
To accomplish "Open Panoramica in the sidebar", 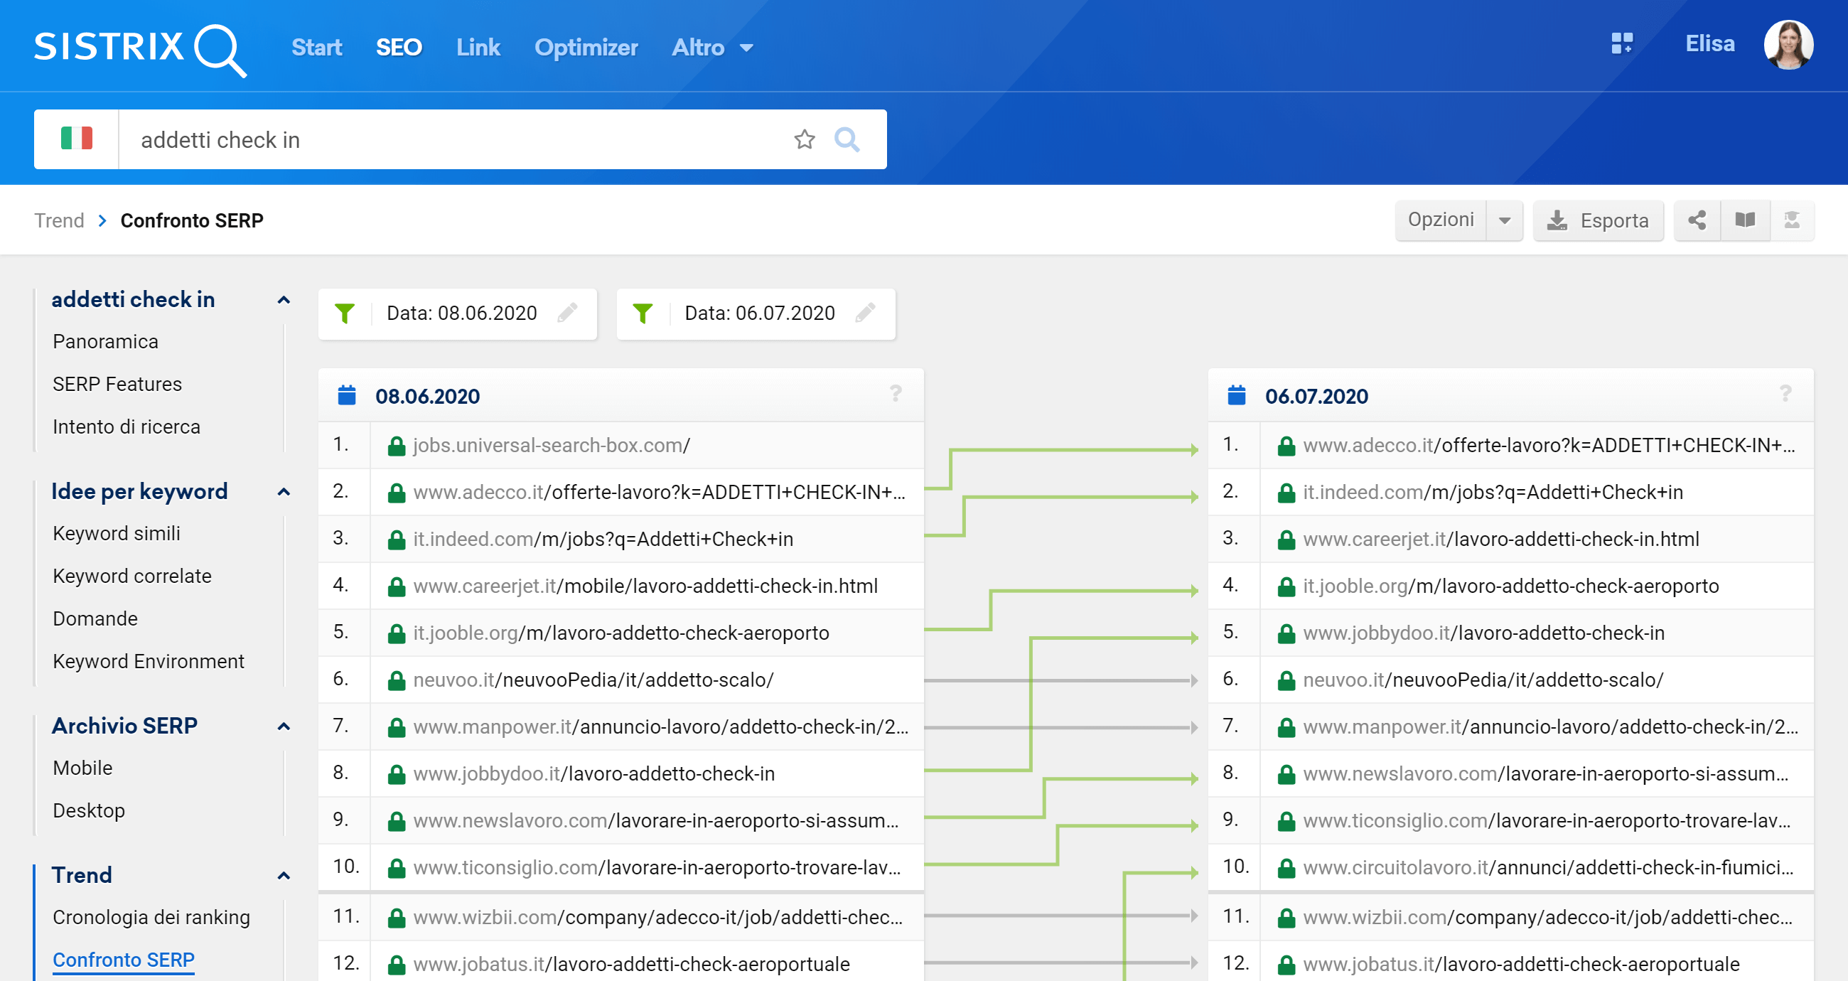I will [x=105, y=342].
